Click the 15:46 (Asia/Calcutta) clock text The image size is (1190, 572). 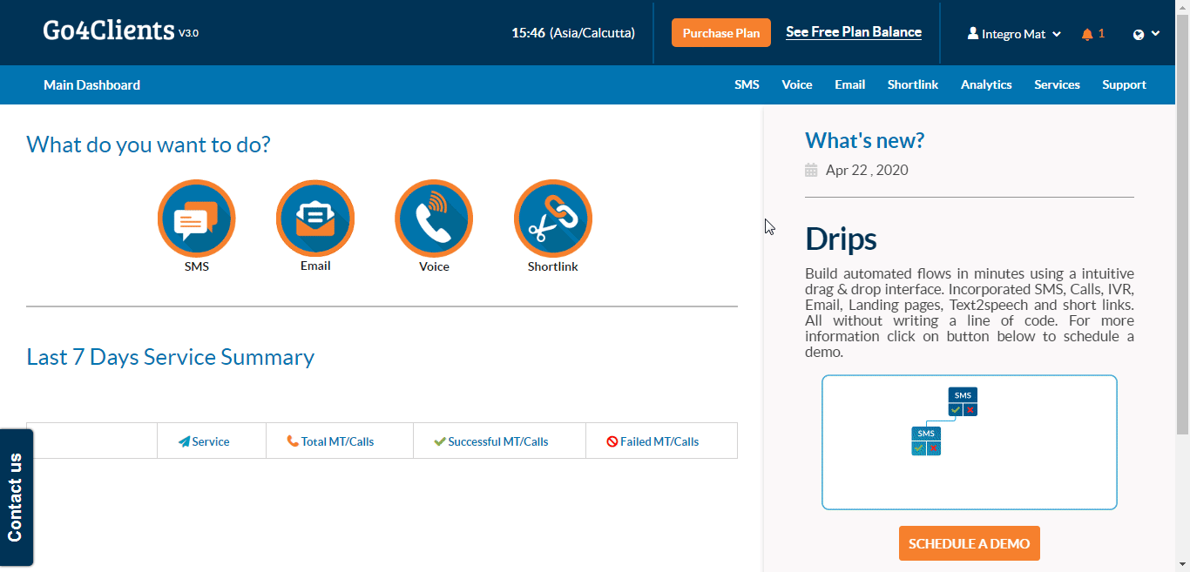coord(573,33)
